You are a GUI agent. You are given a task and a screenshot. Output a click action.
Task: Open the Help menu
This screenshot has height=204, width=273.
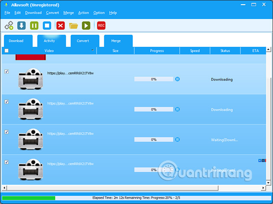pyautogui.click(x=113, y=13)
